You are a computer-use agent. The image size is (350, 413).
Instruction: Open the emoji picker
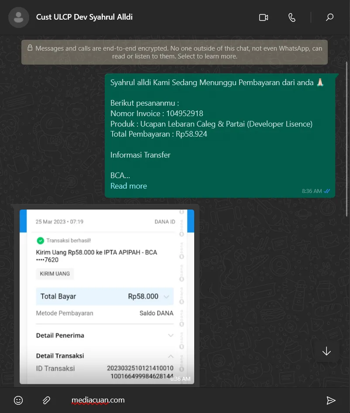click(18, 400)
